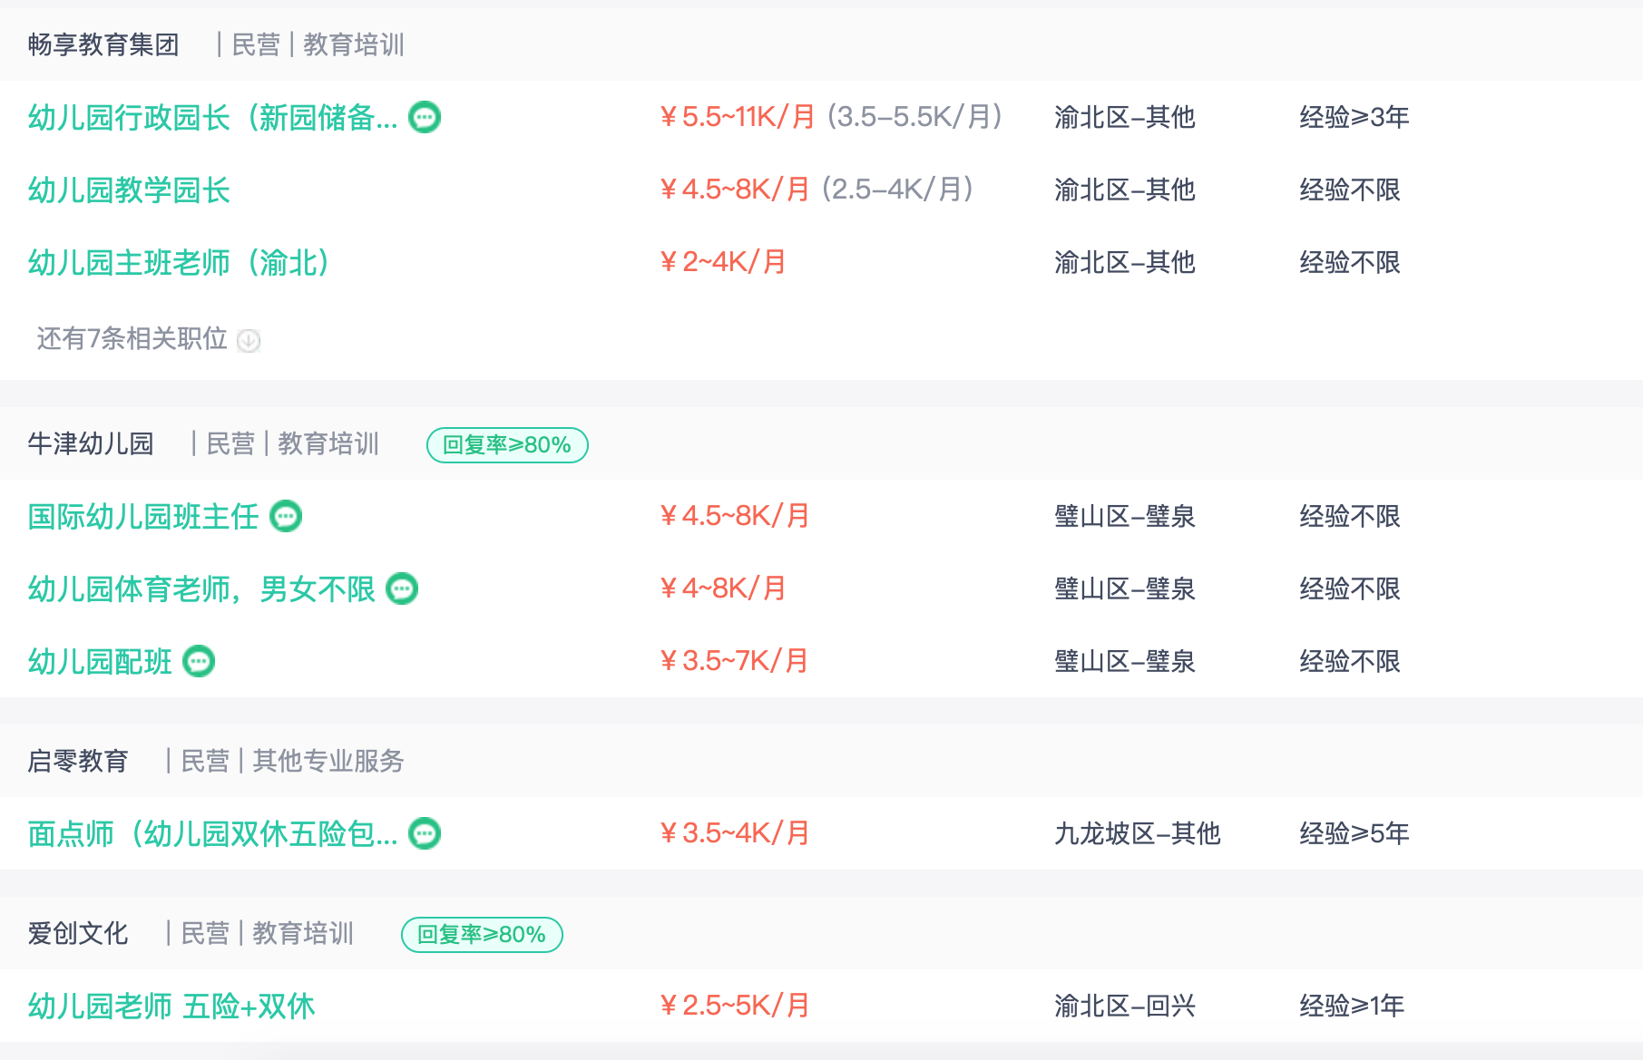Open 幼儿园主班老师（渝北）job link
Image resolution: width=1643 pixels, height=1060 pixels.
(179, 262)
